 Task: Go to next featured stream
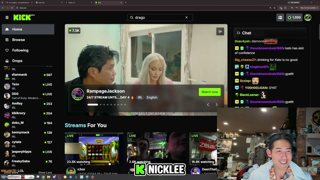(216, 105)
